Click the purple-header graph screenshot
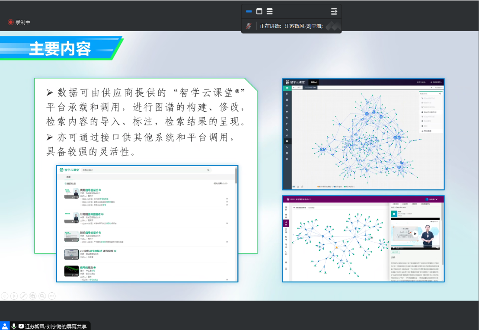The height and width of the screenshot is (330, 479). pos(363,239)
